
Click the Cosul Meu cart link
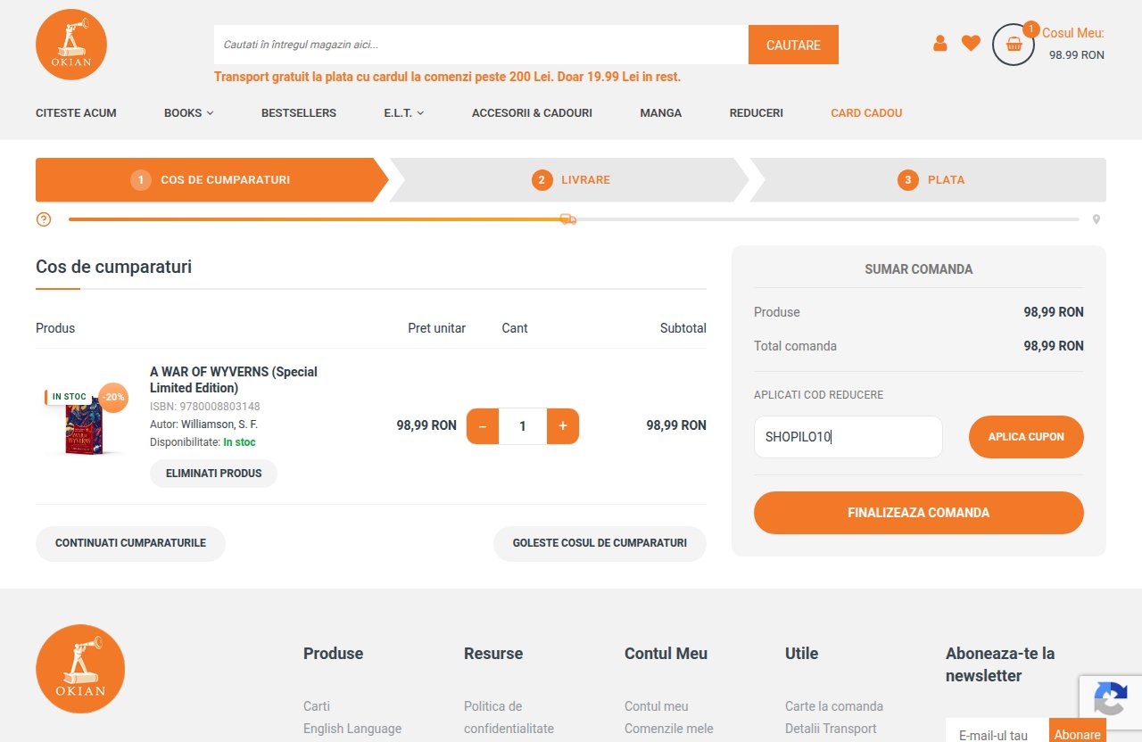point(1073,33)
